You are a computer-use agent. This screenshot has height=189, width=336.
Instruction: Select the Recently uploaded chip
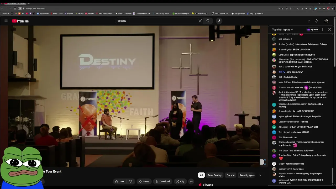coord(247,175)
